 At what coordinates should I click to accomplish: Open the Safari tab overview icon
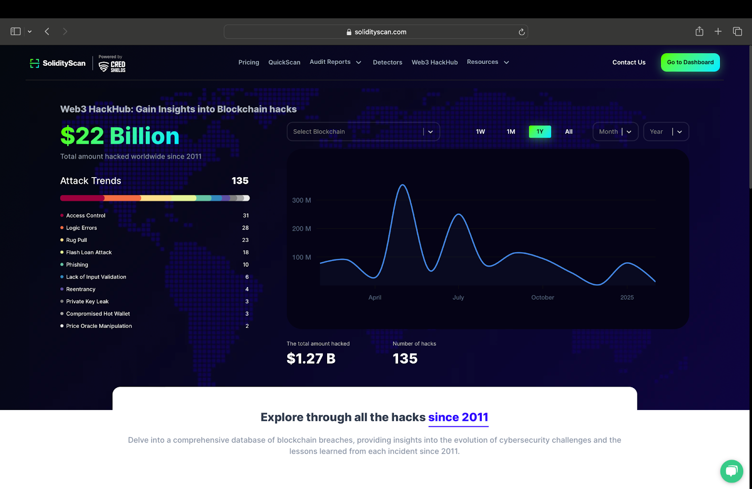click(x=737, y=31)
